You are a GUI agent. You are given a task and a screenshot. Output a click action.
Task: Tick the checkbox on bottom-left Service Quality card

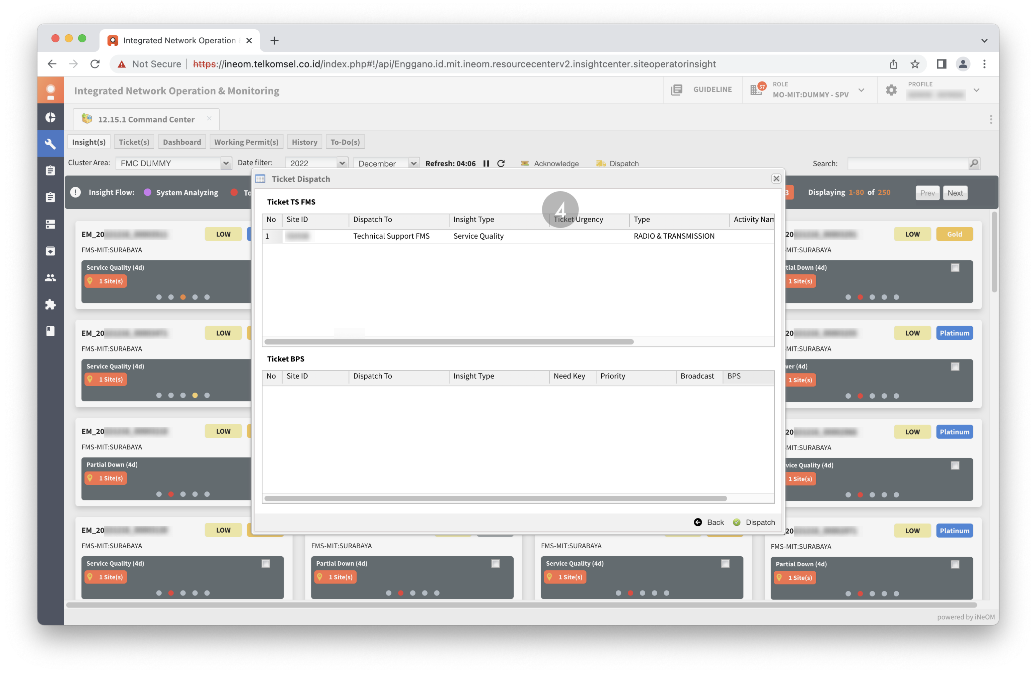click(266, 564)
